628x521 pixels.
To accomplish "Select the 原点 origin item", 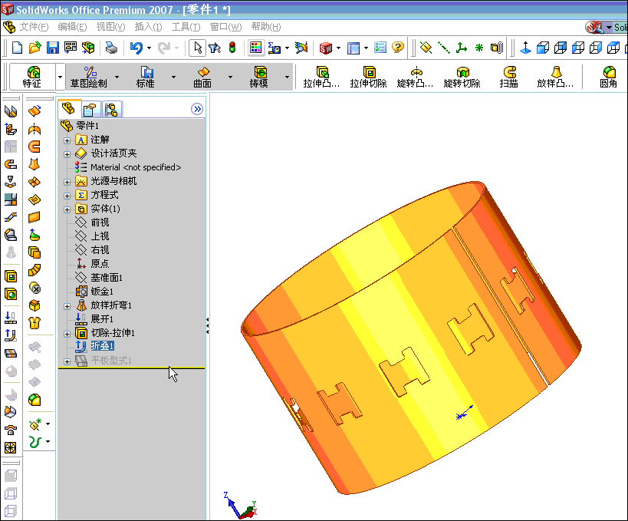I will 93,264.
